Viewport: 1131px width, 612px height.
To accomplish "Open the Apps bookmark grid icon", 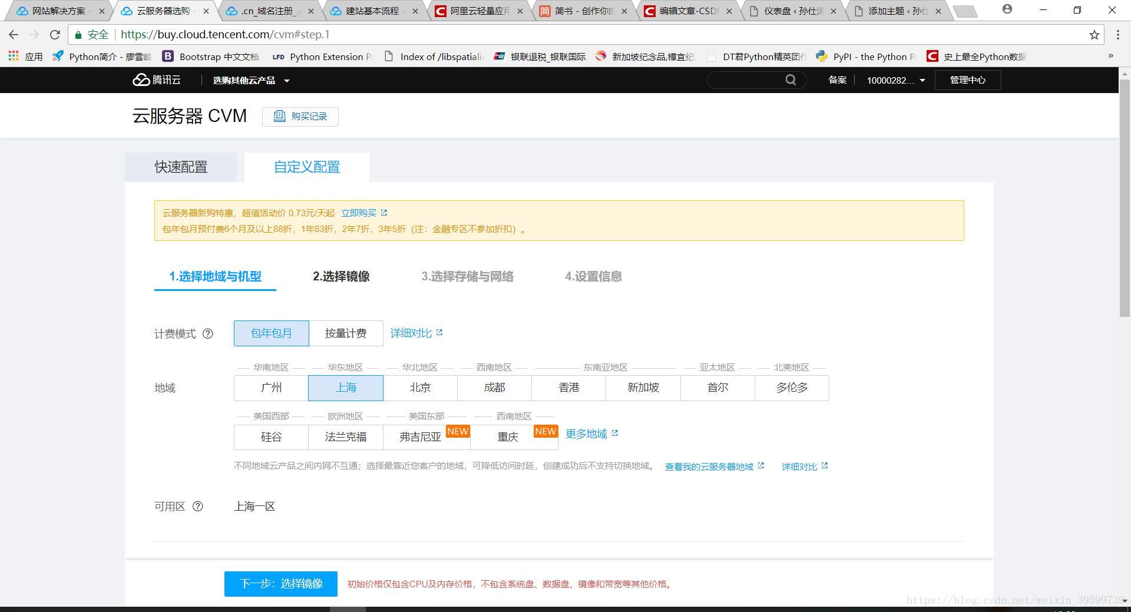I will click(14, 57).
